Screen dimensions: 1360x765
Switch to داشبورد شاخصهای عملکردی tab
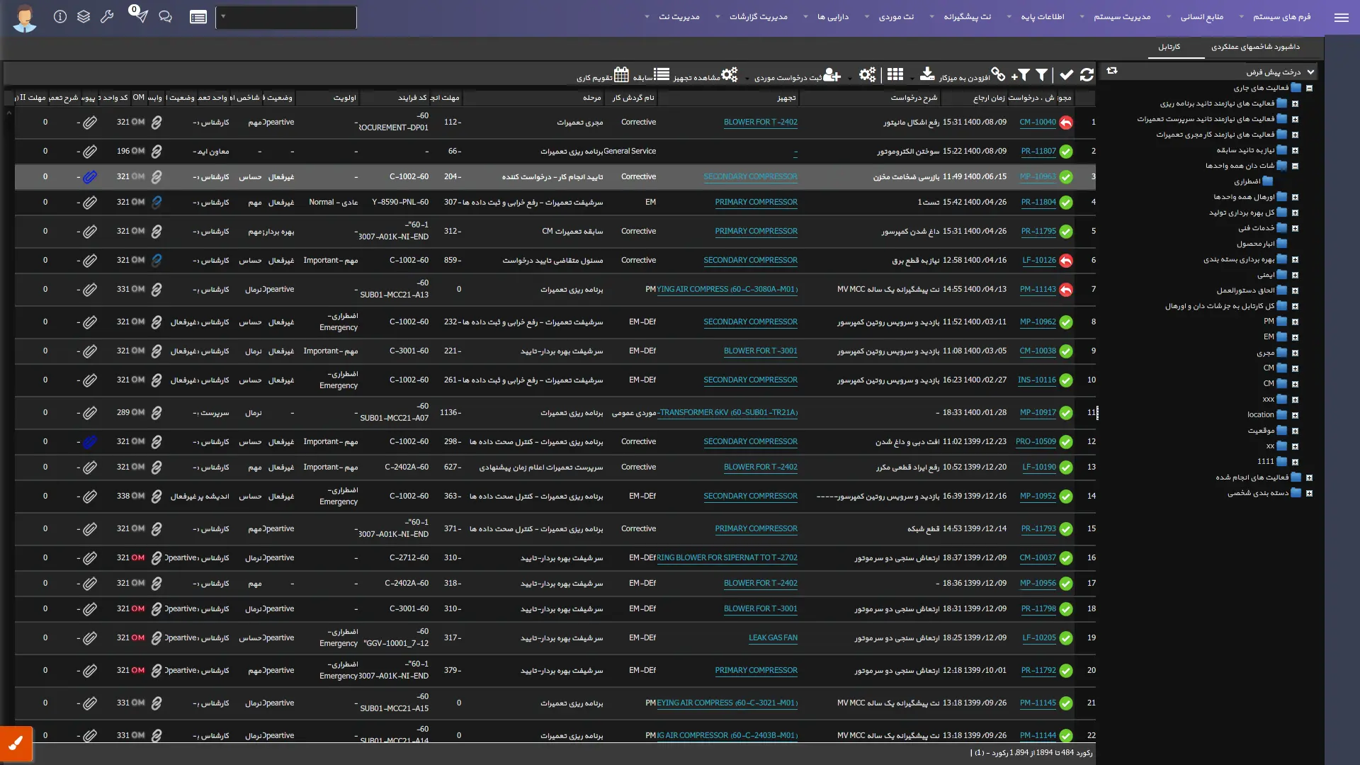[1255, 47]
